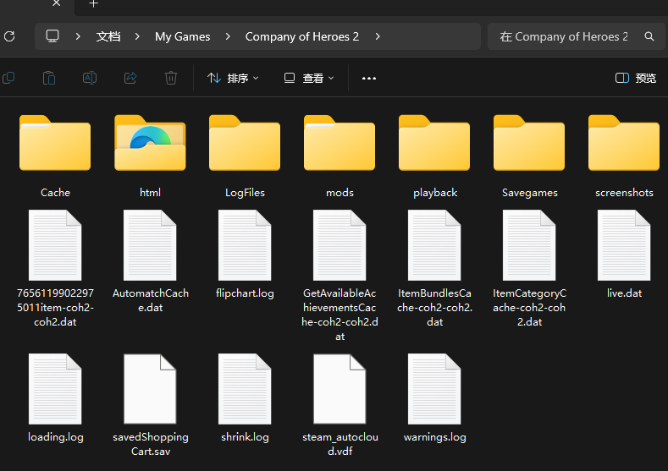Select the loading.log file
Viewport: 668px width, 471px height.
click(x=55, y=398)
